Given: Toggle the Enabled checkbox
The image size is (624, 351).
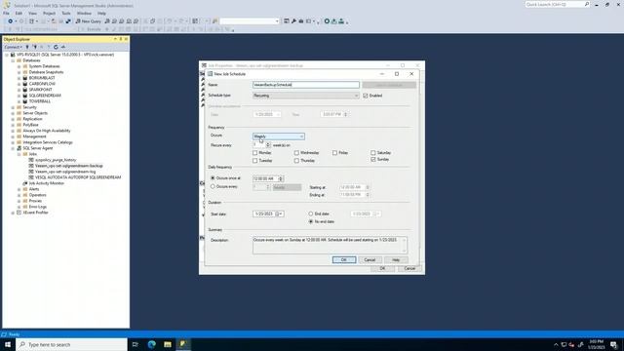Looking at the screenshot, I should tap(366, 96).
